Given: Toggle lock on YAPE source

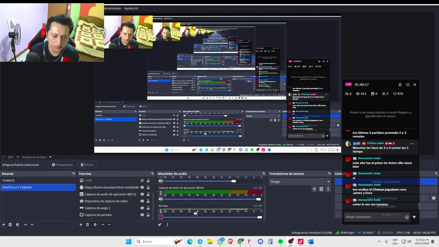Looking at the screenshot, I should click(148, 180).
